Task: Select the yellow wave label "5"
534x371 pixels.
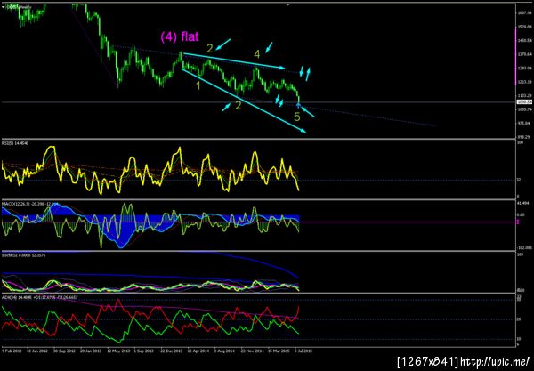Action: click(x=297, y=117)
